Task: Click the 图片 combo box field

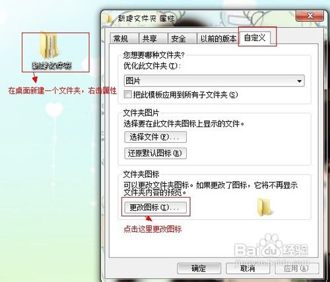Action: [x=214, y=81]
